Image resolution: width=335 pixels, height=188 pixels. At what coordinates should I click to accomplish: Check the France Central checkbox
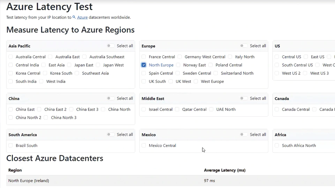(x=143, y=57)
